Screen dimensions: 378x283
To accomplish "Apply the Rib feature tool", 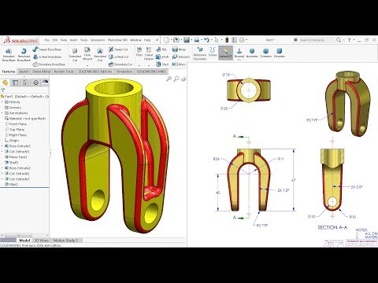I will tap(161, 50).
